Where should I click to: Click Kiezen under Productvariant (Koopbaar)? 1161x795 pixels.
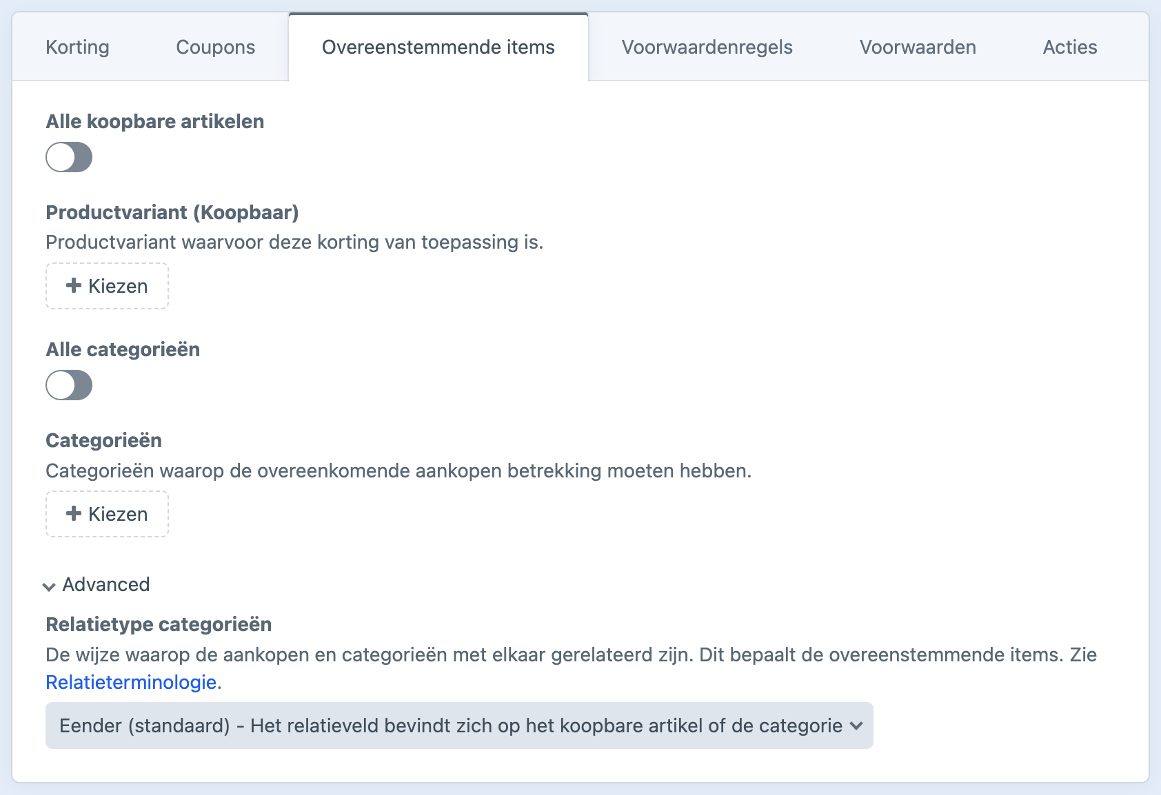point(107,286)
